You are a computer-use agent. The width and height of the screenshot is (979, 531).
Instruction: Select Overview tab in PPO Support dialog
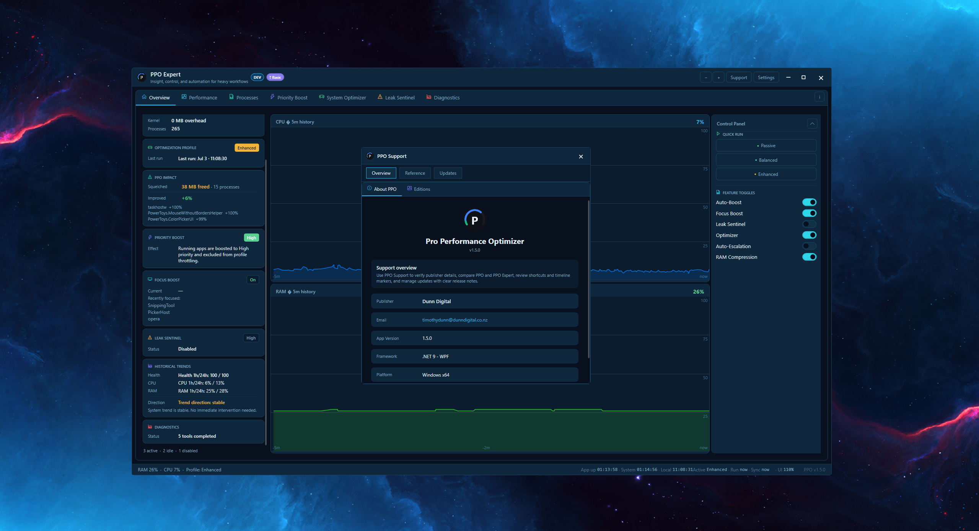coord(381,173)
